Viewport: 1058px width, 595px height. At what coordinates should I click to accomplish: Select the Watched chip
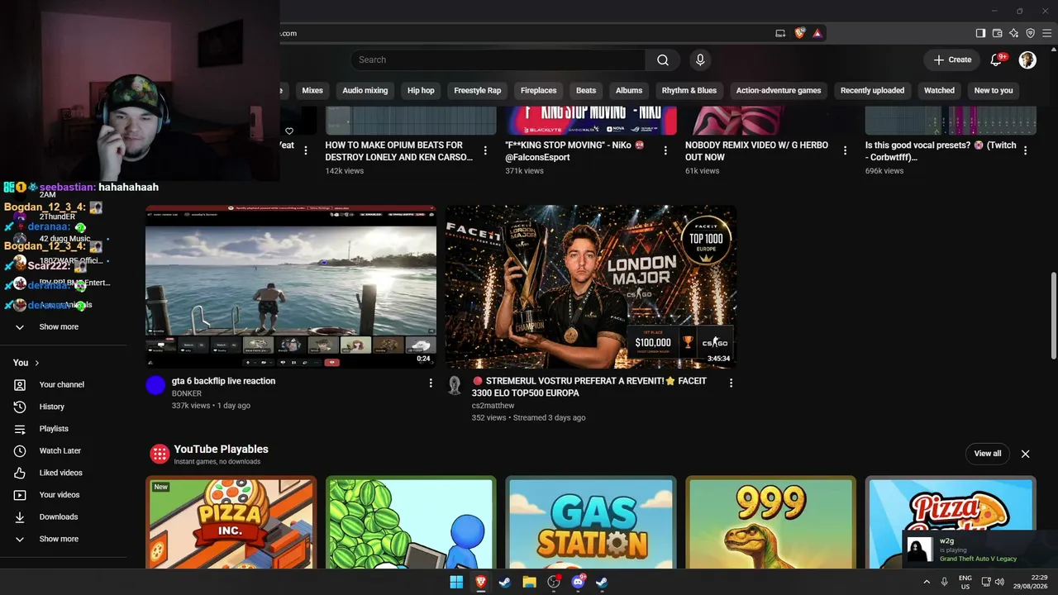tap(939, 90)
